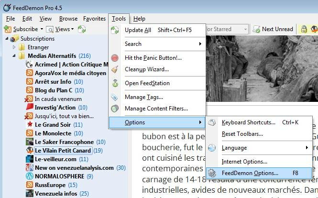Select the Subscriptions root node
This screenshot has width=318, height=198.
point(37,39)
